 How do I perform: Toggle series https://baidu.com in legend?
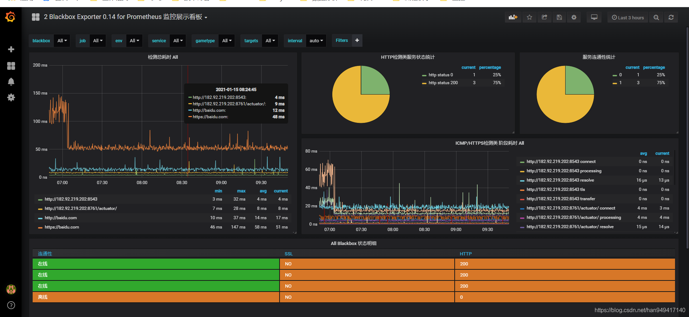click(x=62, y=227)
